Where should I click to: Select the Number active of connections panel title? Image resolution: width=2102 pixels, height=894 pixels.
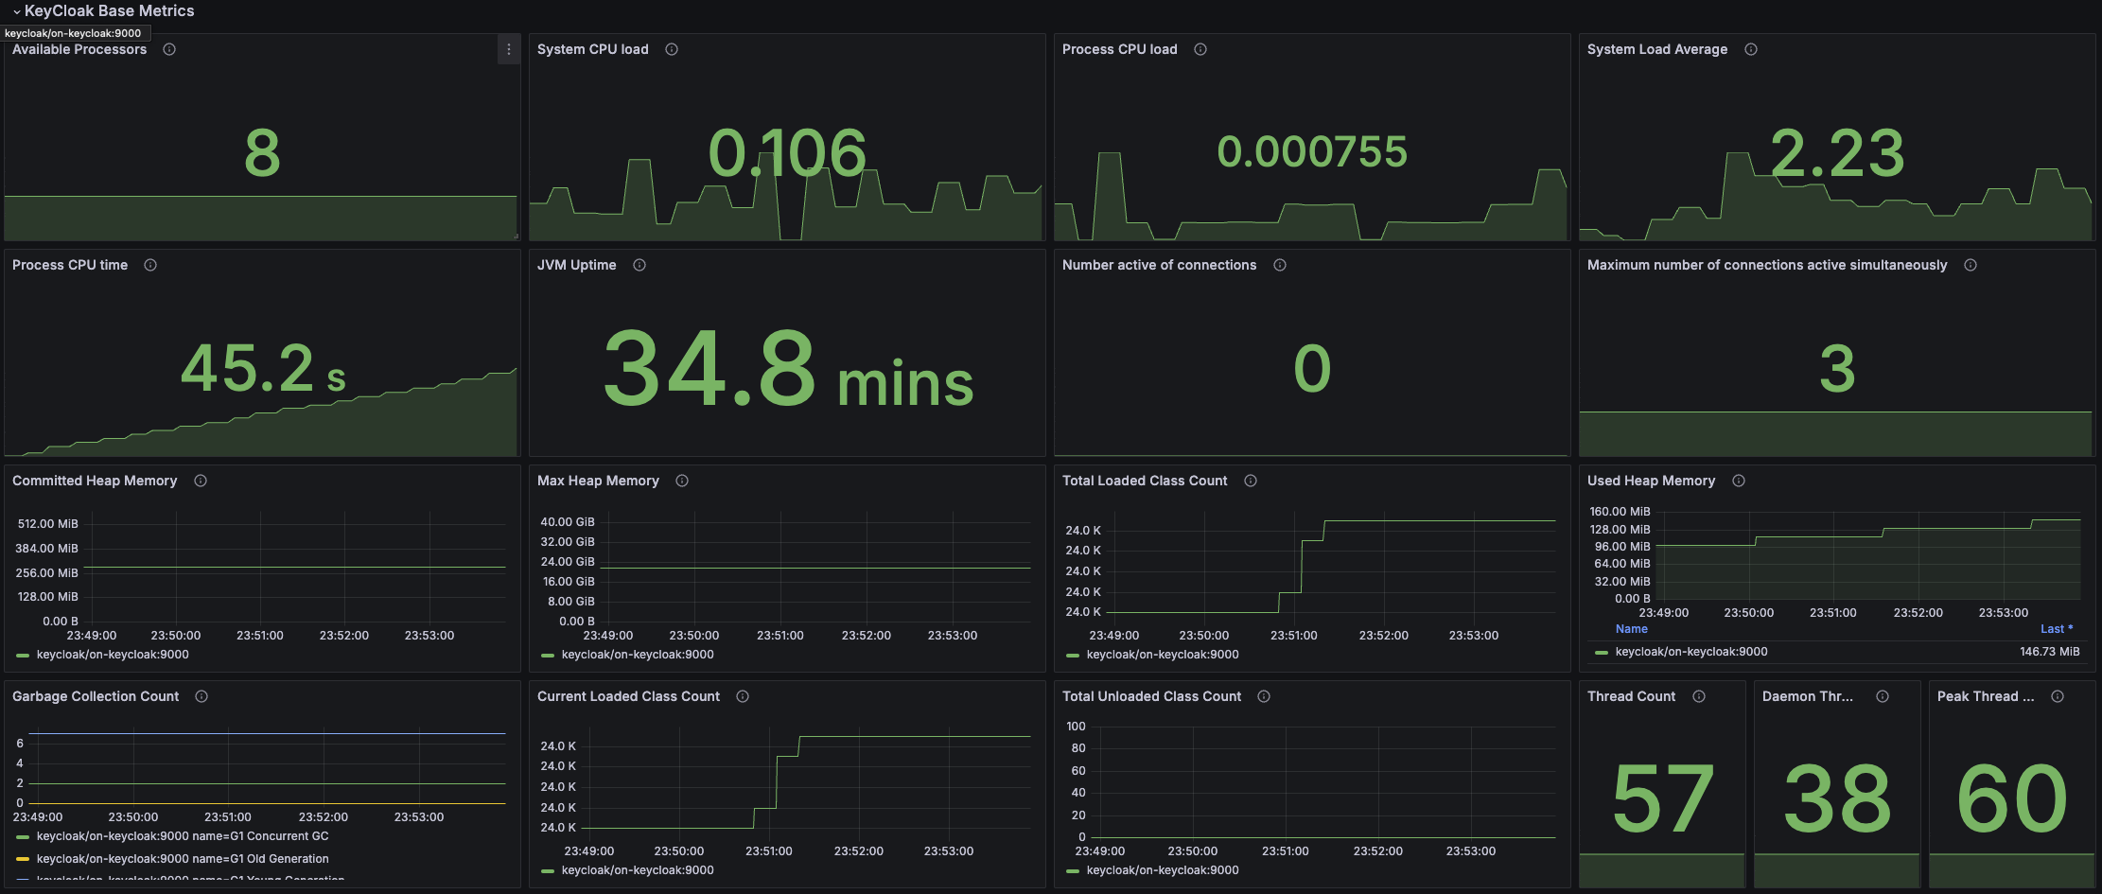coord(1160,265)
